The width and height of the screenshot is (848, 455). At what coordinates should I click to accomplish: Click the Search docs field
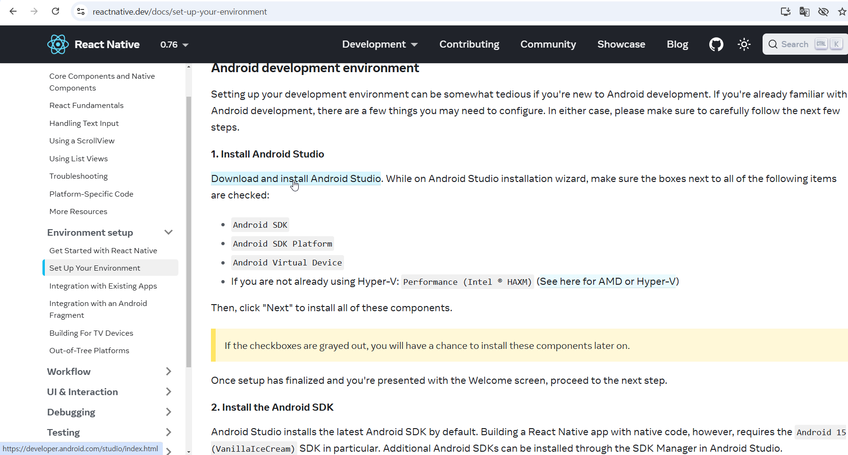tap(805, 44)
